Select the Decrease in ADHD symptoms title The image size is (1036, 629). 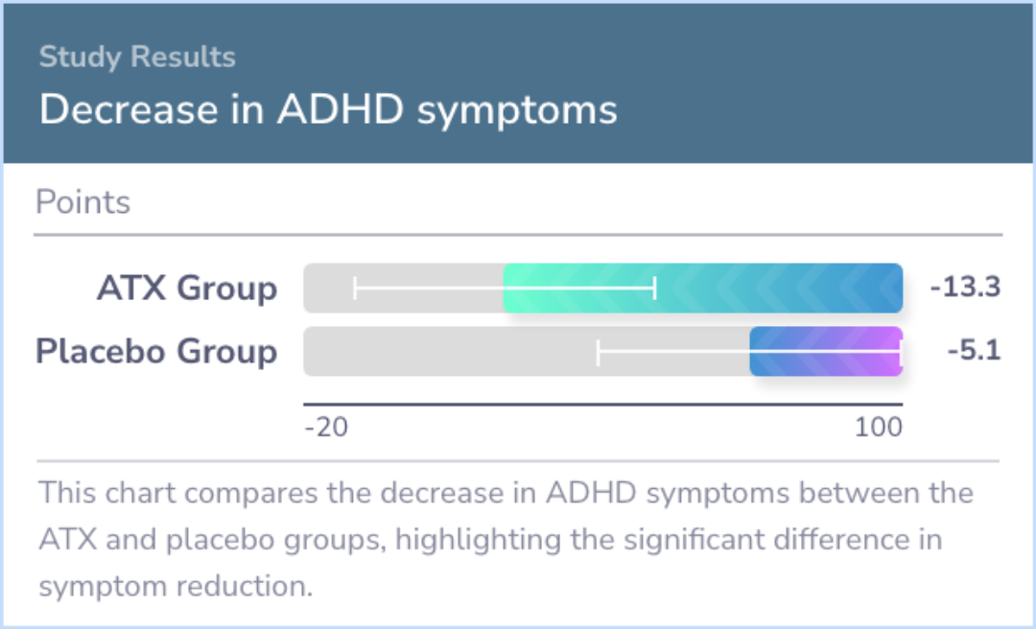pyautogui.click(x=328, y=109)
